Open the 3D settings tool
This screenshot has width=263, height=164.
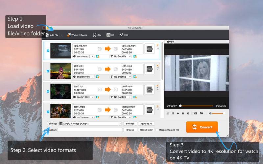click(x=110, y=35)
